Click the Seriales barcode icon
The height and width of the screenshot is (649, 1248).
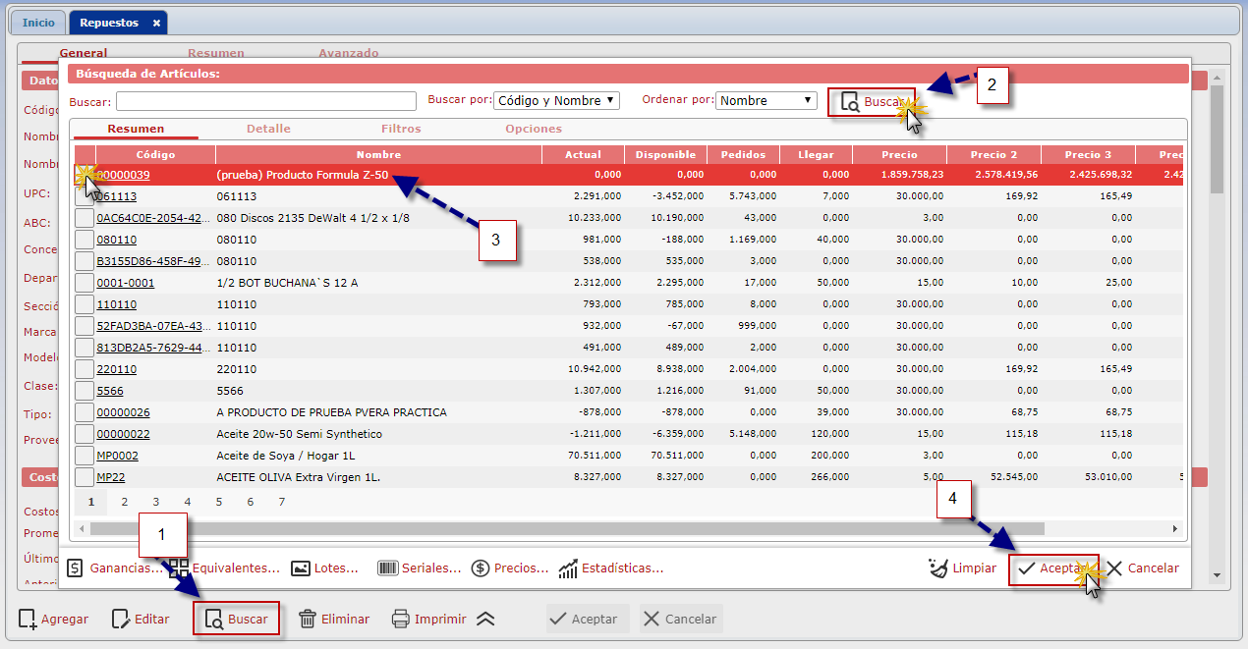387,568
